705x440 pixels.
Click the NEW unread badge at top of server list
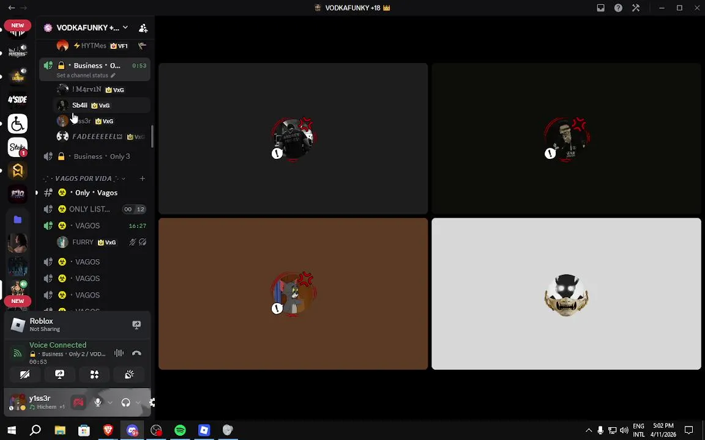click(x=18, y=25)
